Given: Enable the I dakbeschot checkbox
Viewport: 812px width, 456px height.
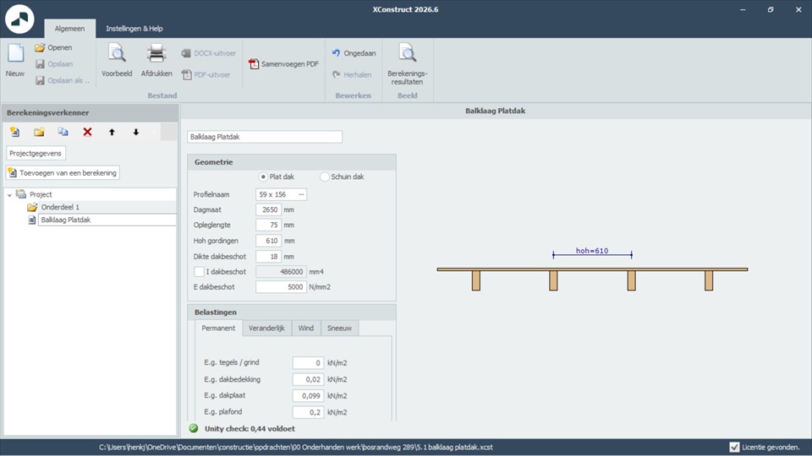Looking at the screenshot, I should coord(199,271).
